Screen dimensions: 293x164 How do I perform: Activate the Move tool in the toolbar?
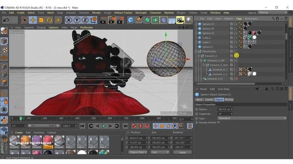tap(33, 20)
